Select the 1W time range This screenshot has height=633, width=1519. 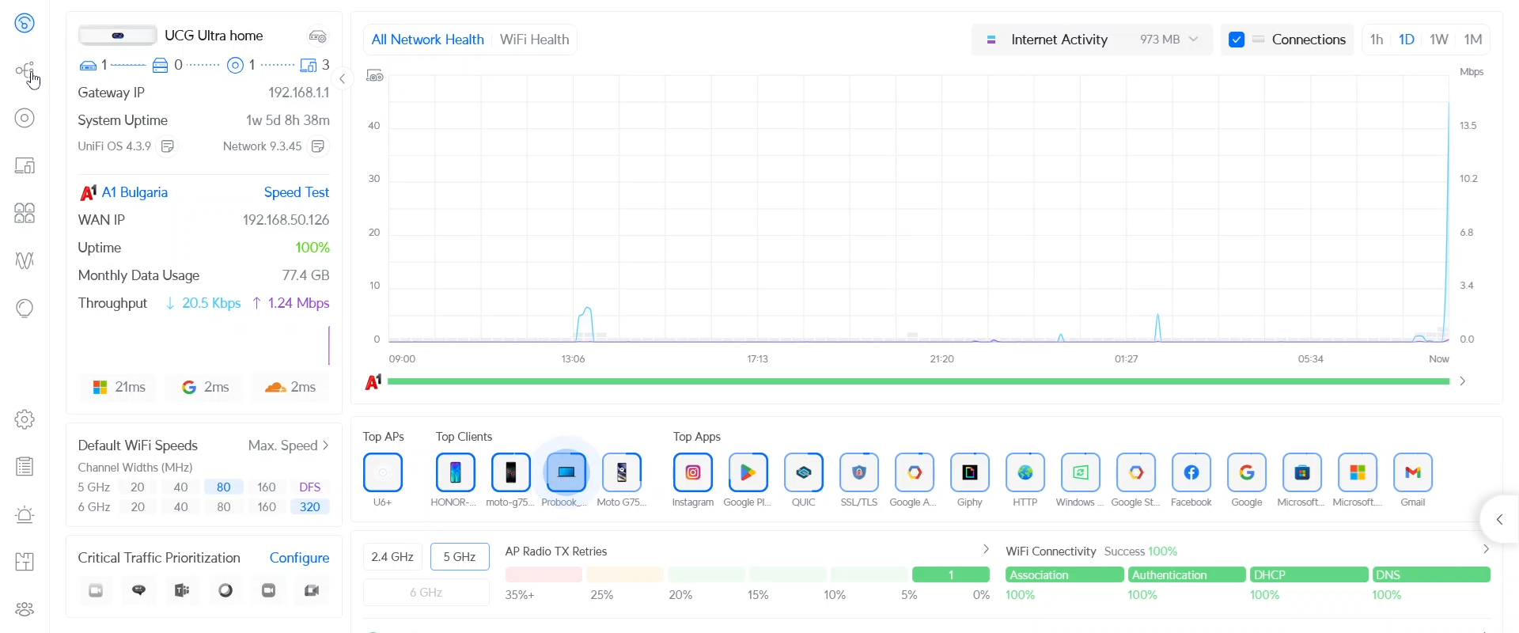1439,40
